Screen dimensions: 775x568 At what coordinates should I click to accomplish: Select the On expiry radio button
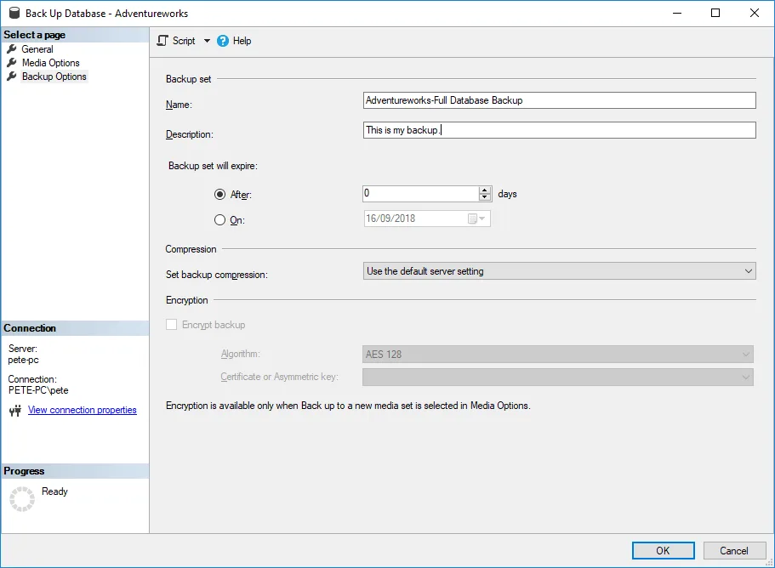220,219
